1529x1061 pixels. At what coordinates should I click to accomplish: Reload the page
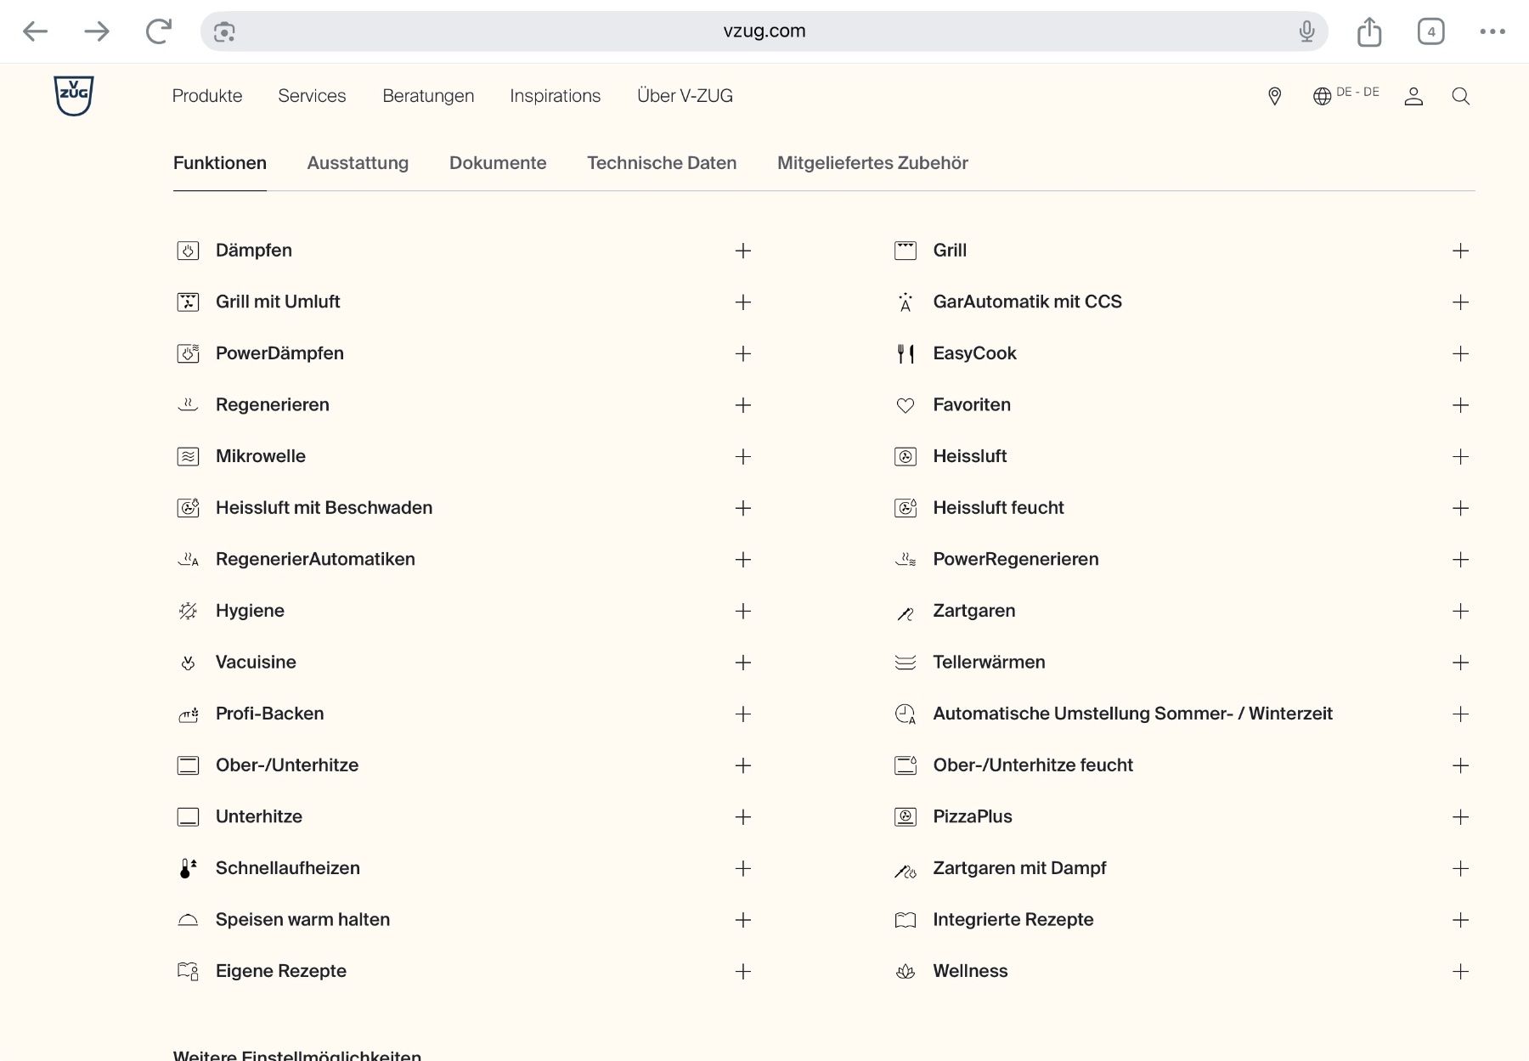click(159, 31)
